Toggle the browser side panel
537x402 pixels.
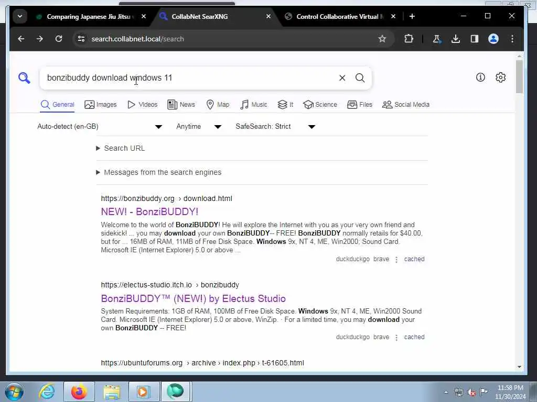(x=474, y=39)
